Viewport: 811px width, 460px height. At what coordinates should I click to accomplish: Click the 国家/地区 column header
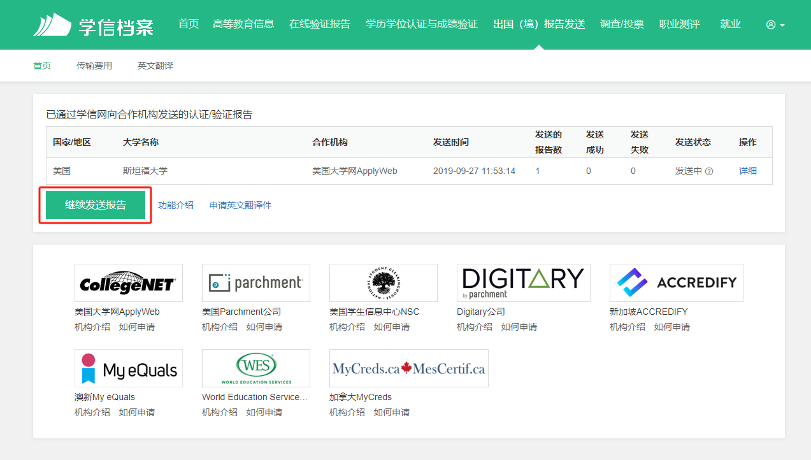(72, 142)
